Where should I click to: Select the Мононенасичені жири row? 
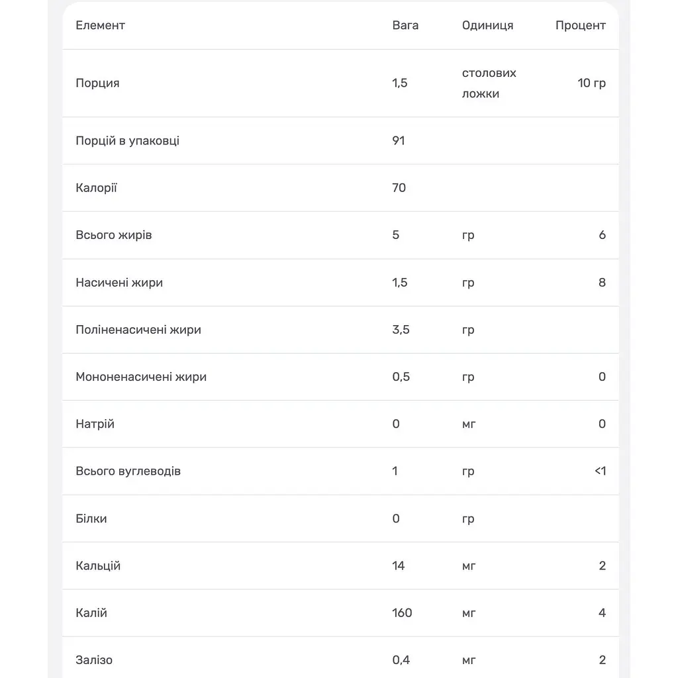click(x=341, y=377)
